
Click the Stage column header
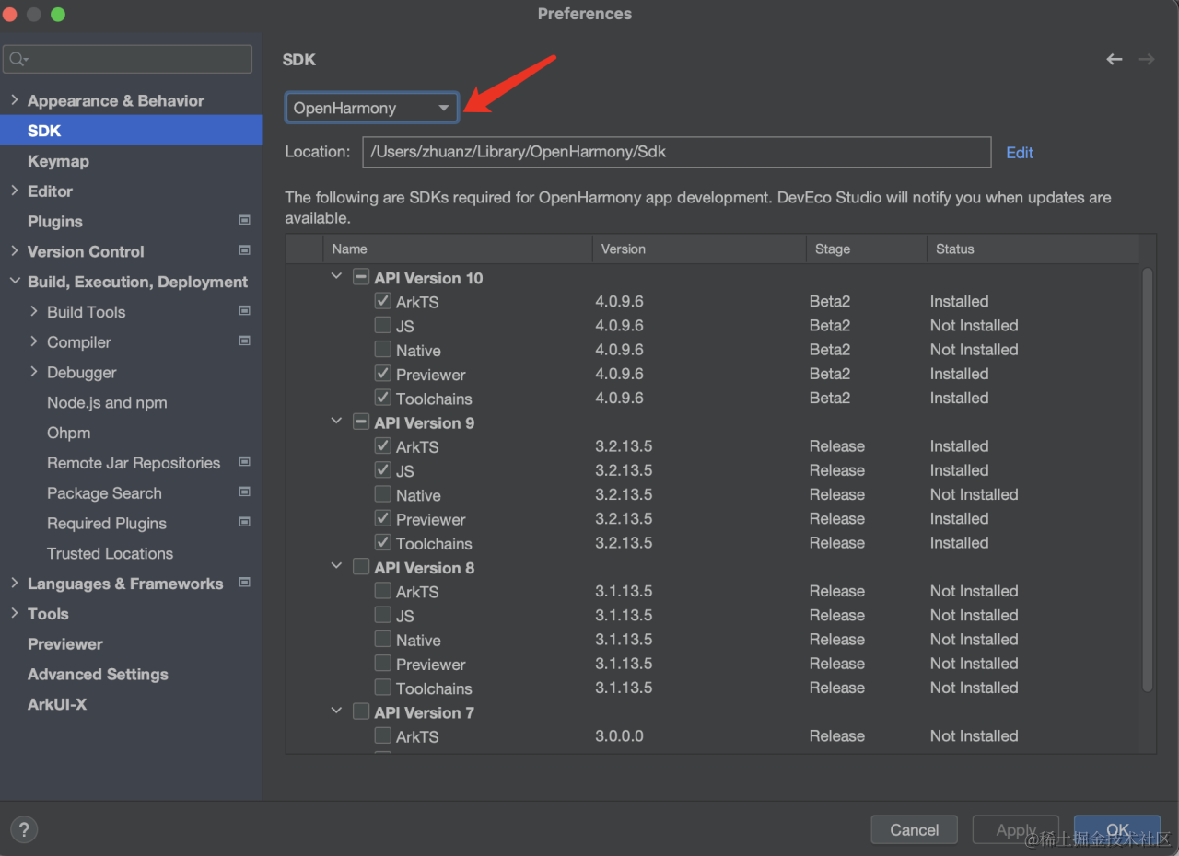pyautogui.click(x=866, y=249)
